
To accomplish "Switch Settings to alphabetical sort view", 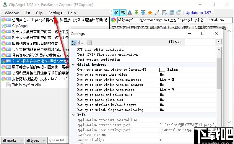I will coord(81,43).
